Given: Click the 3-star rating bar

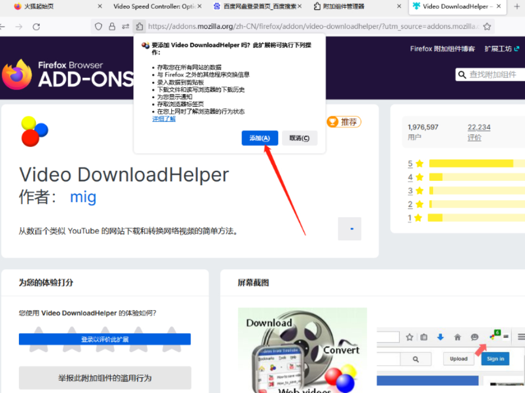Looking at the screenshot, I should click(x=477, y=191).
